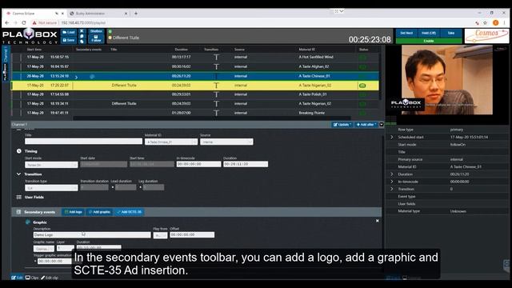The width and height of the screenshot is (512, 288).
Task: Click the Save playlist button
Action: tap(69, 40)
